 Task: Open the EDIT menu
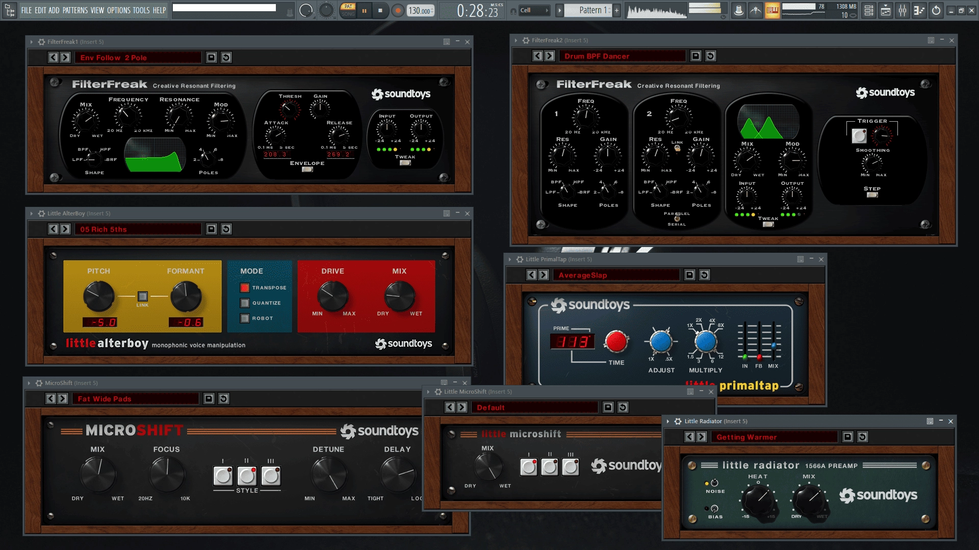coord(40,10)
